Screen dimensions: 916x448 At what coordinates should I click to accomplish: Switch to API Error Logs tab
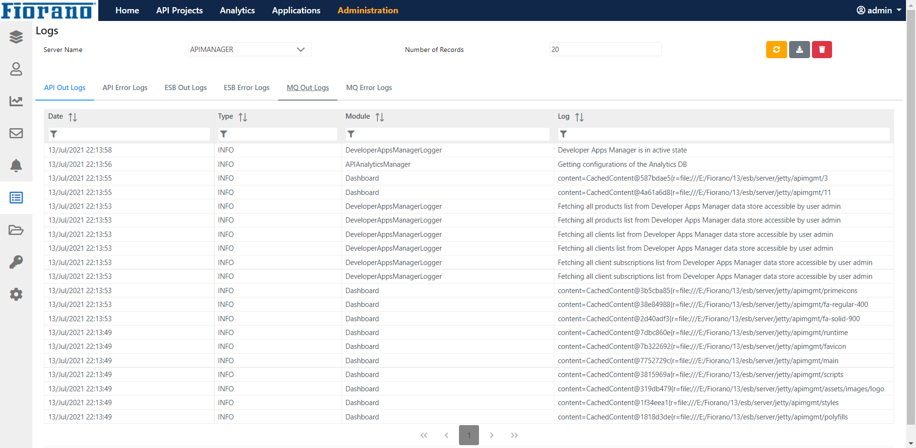coord(125,88)
